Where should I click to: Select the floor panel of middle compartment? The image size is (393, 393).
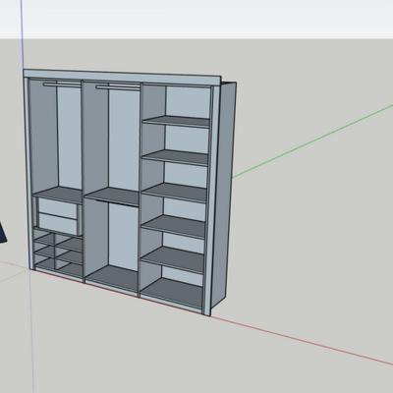point(112,278)
